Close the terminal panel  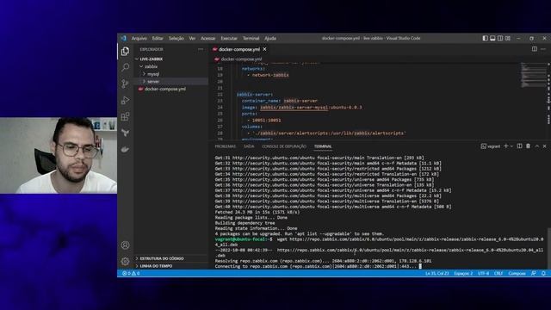click(545, 146)
